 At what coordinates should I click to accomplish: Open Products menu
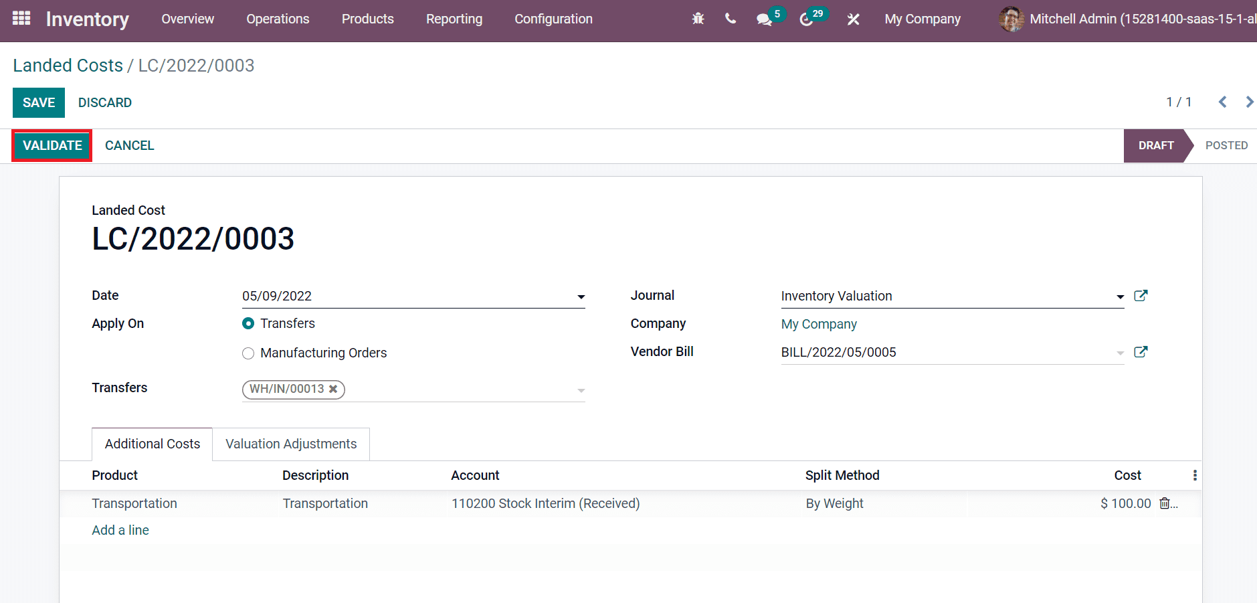click(x=367, y=19)
